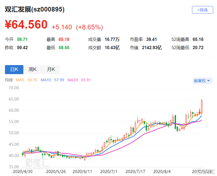Click the market cap value 2142.93亿
Image resolution: width=217 pixels, height=176 pixels.
tap(152, 48)
